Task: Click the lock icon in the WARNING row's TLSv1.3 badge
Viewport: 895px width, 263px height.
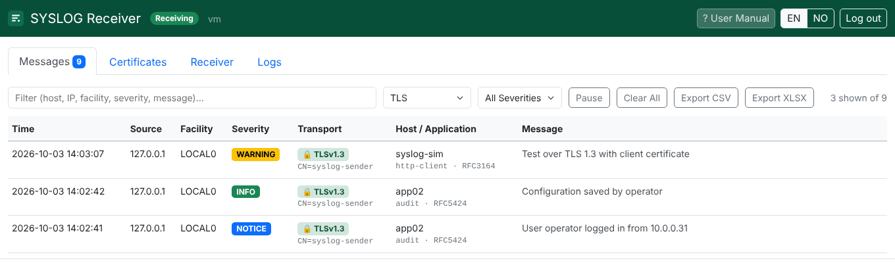Action: click(307, 155)
